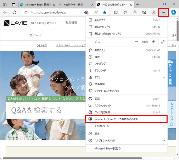Image resolution: width=179 pixels, height=160 pixels.
Task: Choose スクリーンショット in the menu
Action: (126, 105)
